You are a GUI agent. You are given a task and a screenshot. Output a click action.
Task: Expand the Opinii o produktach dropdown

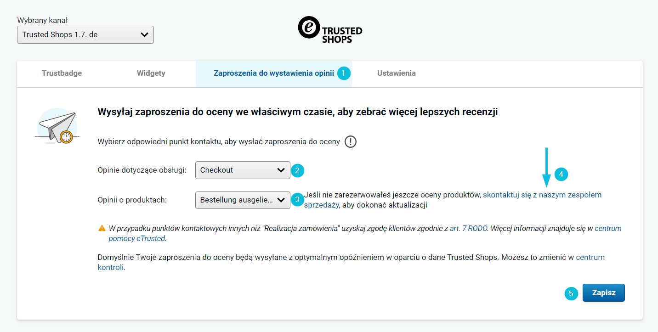(243, 200)
